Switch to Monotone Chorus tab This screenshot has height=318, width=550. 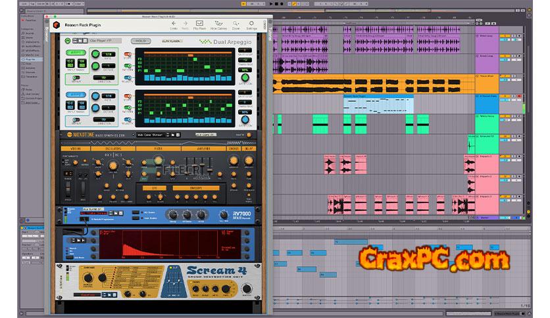[x=234, y=148]
